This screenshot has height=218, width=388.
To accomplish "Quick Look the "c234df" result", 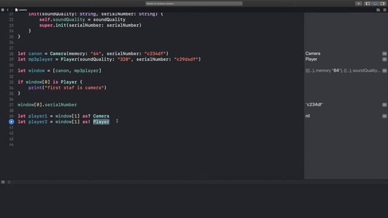I will [x=384, y=105].
